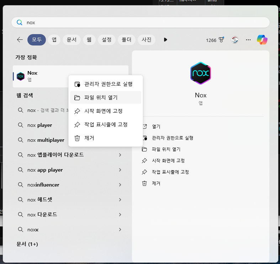Select the 문서 filter tab

(72, 39)
